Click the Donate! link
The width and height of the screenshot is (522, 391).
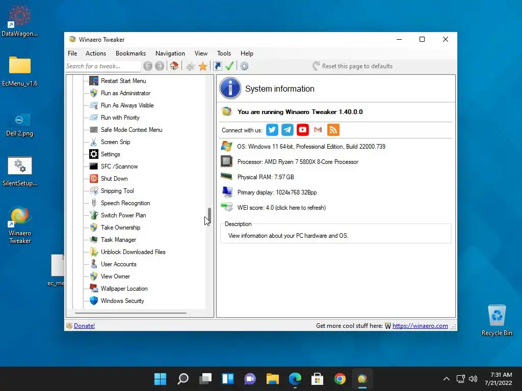click(84, 326)
